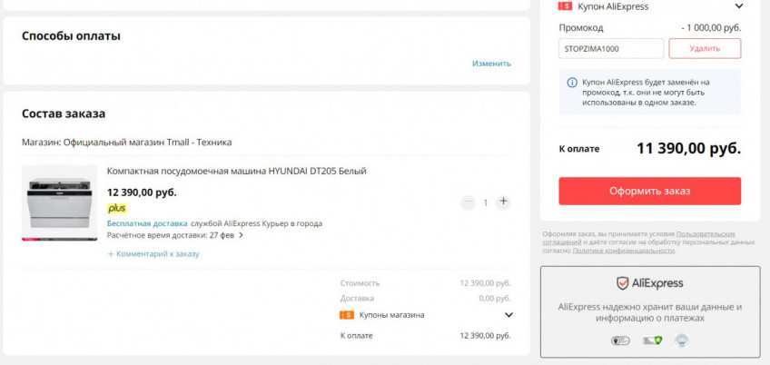Image resolution: width=770 pixels, height=365 pixels.
Task: Expand the Купон AliExpress chevron
Action: coord(738,6)
